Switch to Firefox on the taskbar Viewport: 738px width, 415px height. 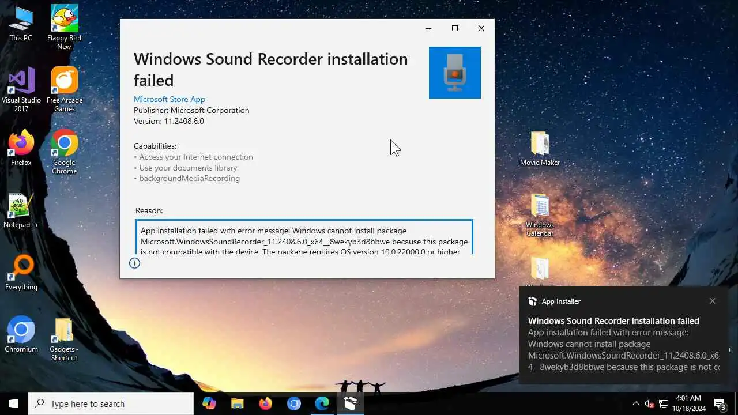(266, 403)
